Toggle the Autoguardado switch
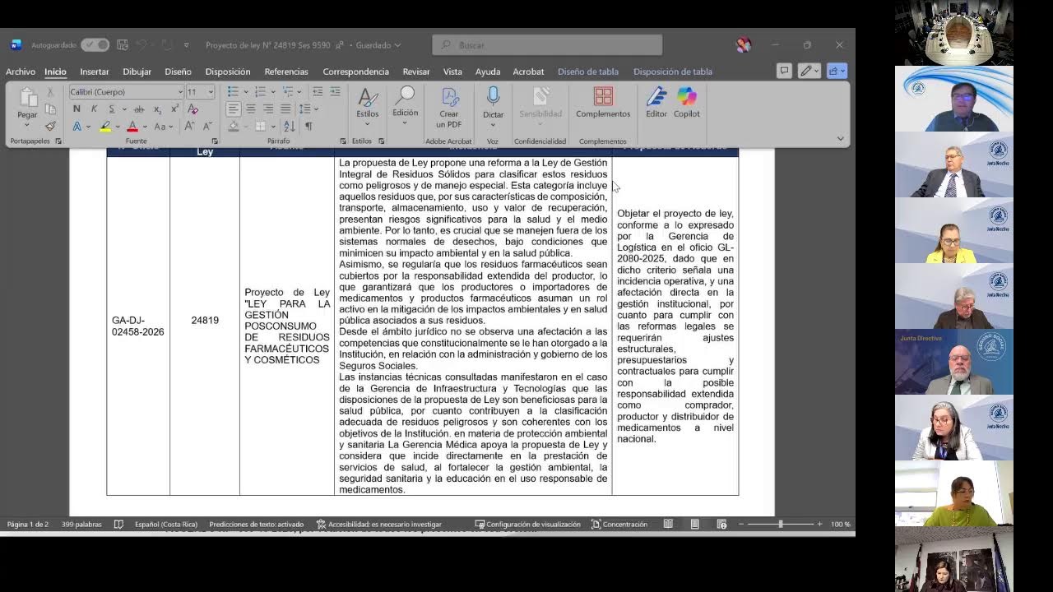 pyautogui.click(x=95, y=45)
